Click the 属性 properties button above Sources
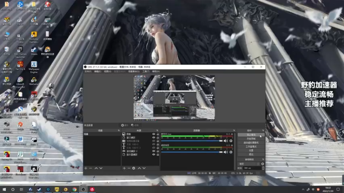 click(125, 125)
